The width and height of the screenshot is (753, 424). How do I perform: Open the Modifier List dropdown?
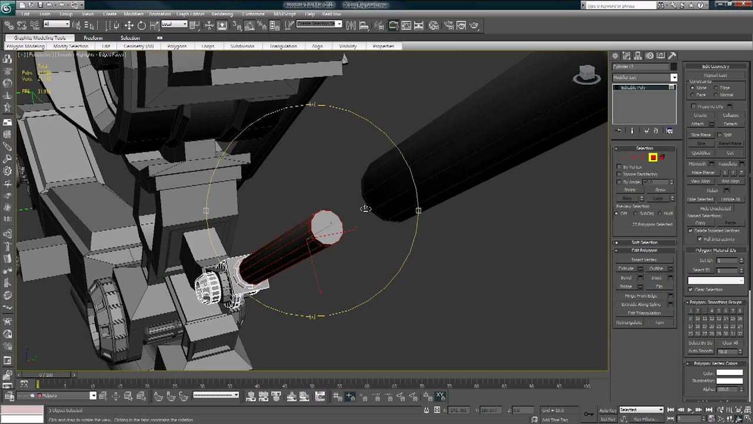pyautogui.click(x=645, y=77)
